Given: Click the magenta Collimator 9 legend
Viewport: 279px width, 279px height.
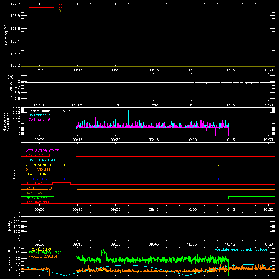Looking at the screenshot, I should coord(39,119).
